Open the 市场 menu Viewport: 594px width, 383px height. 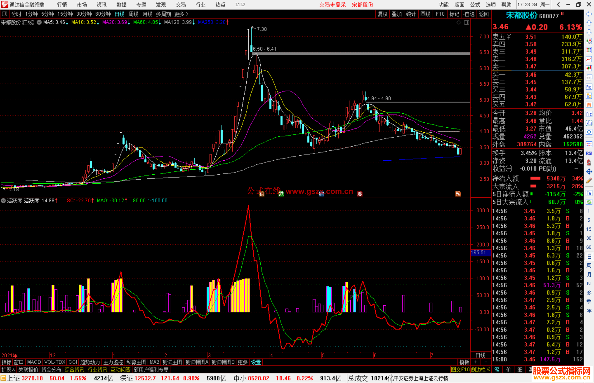pos(82,5)
